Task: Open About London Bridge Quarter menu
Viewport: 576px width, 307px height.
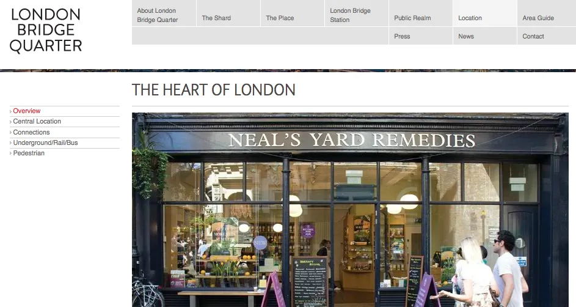Action: (x=164, y=13)
